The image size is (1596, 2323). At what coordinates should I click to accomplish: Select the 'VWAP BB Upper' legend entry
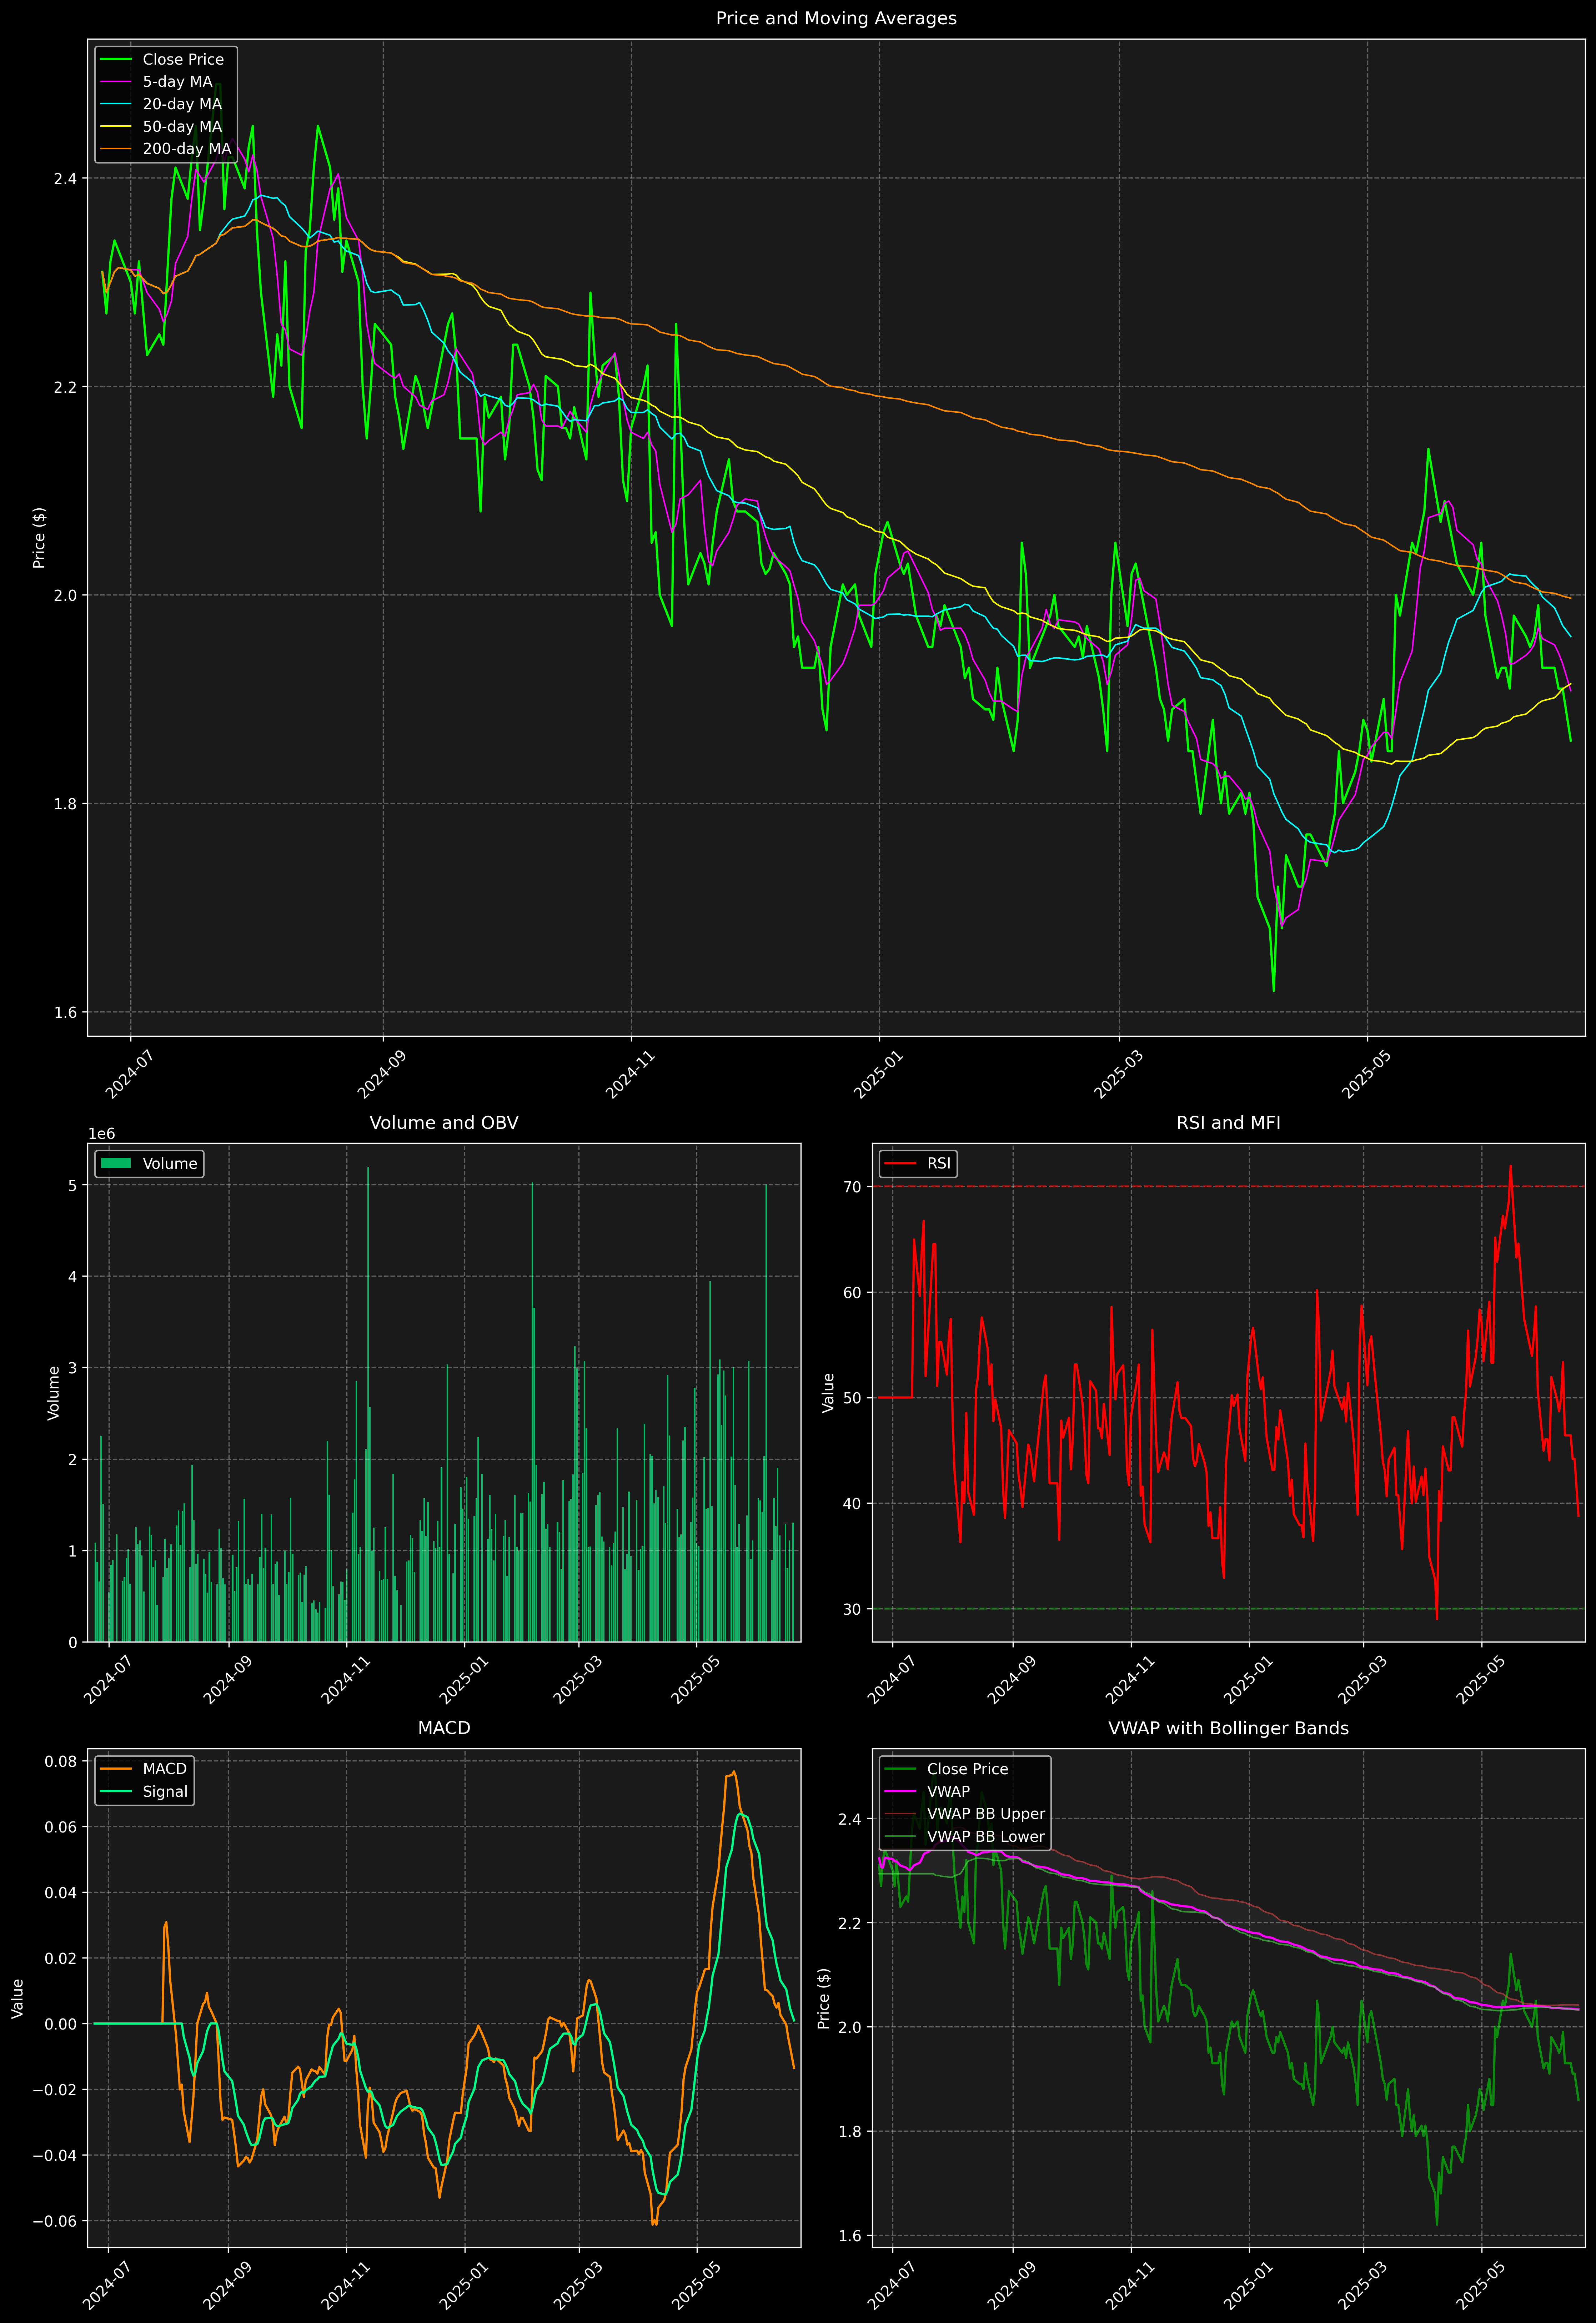click(x=986, y=1814)
